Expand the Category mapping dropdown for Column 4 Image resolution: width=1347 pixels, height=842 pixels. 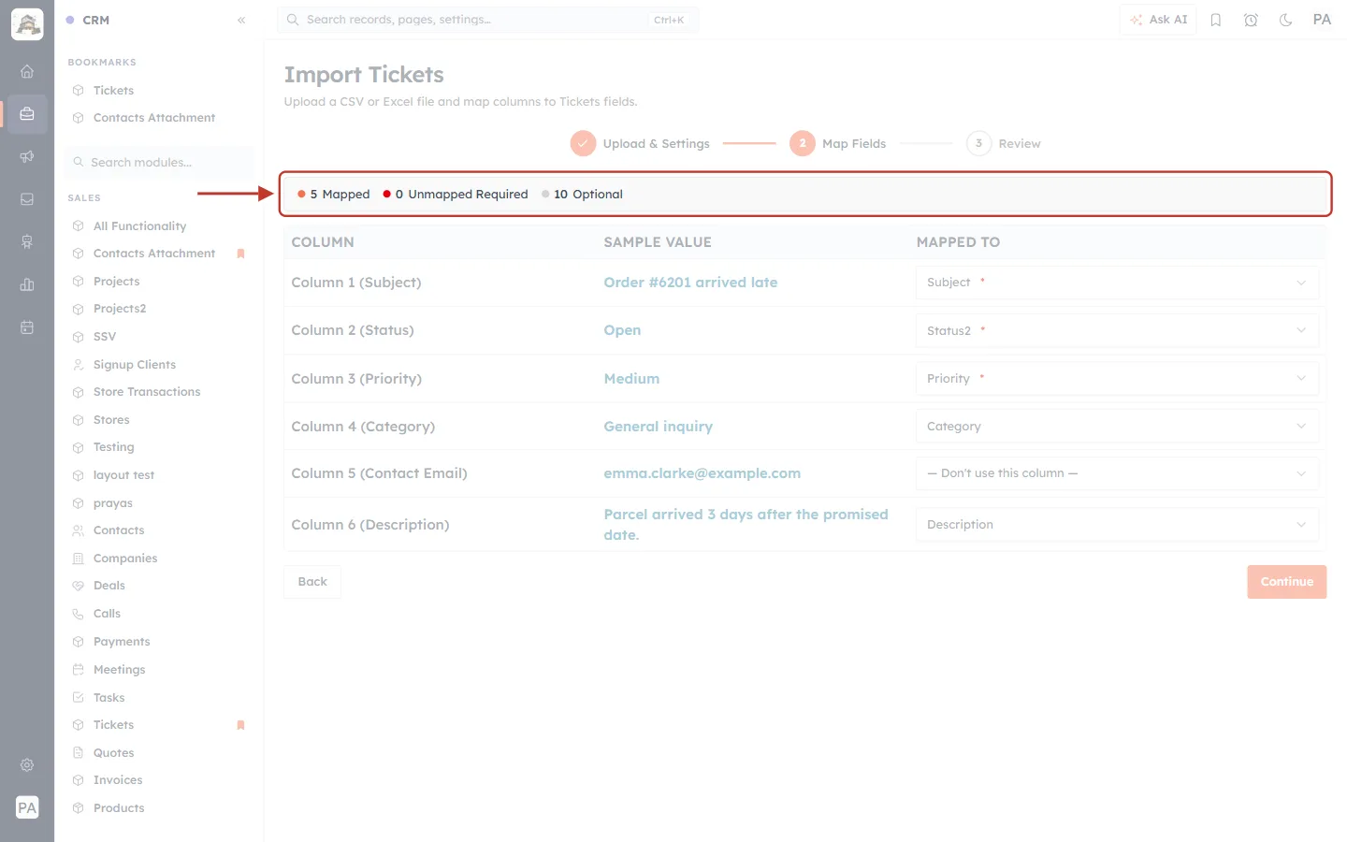[x=1117, y=427]
